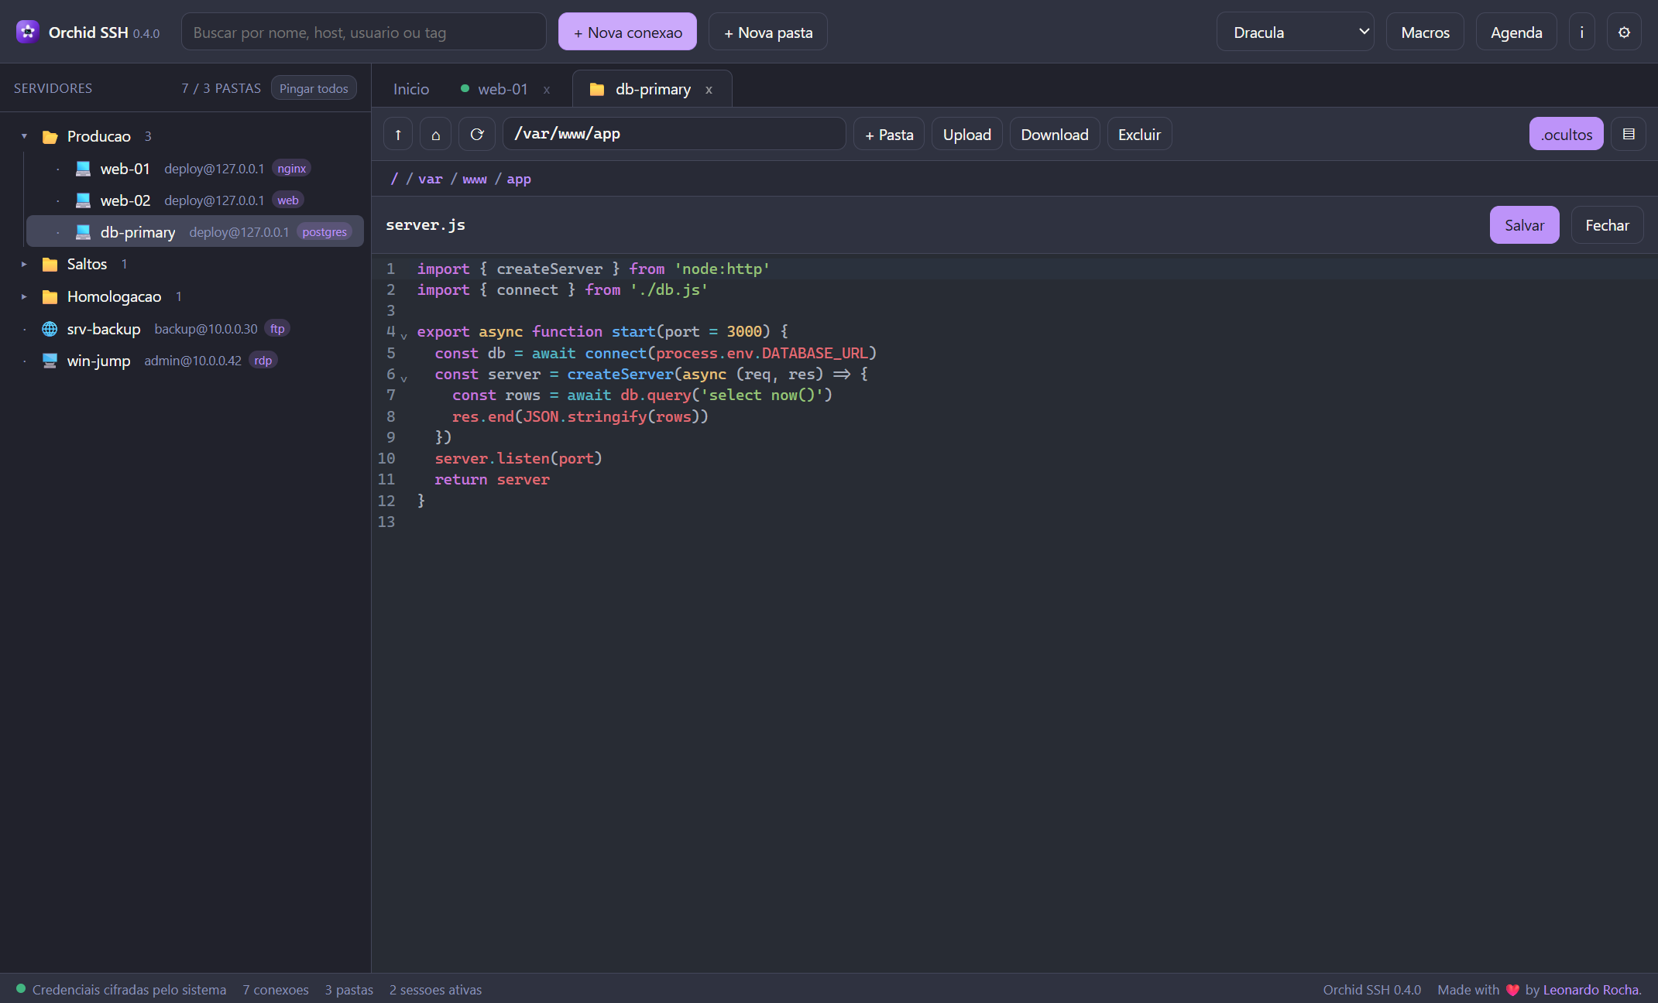
Task: Click Pingar todos
Action: point(314,88)
